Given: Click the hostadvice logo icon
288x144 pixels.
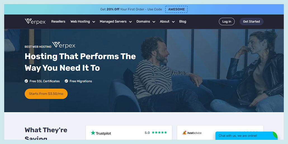Looking at the screenshot, I should tap(185, 133).
